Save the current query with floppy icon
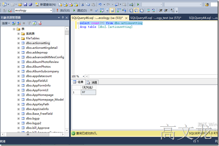The width and height of the screenshot is (219, 146). click(x=25, y=5)
